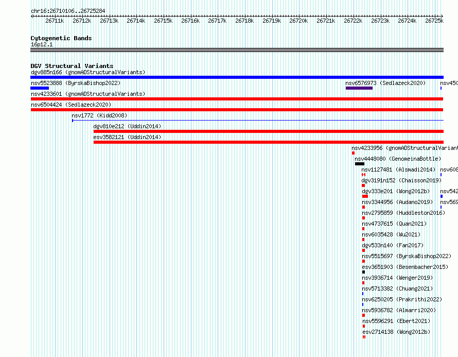Click red glyph under nsv5936782
Viewport: 458px width, 357px height.
click(363, 315)
